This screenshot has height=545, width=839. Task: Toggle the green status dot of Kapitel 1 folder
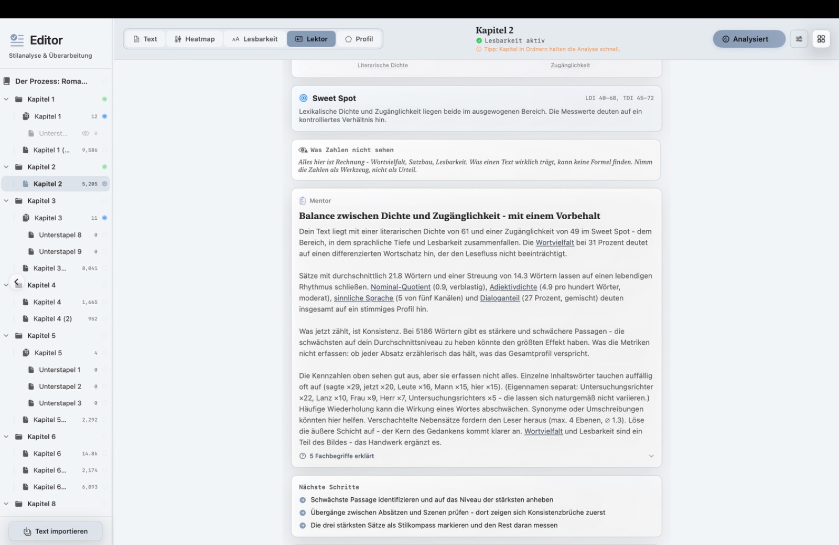(x=104, y=99)
